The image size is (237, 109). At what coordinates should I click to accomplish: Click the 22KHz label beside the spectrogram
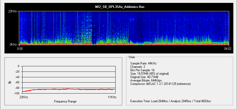[x=13, y=11]
